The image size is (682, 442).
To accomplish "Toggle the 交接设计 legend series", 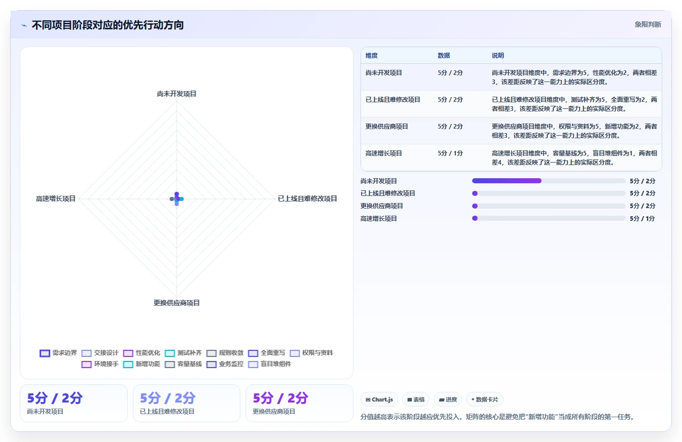I will (100, 353).
